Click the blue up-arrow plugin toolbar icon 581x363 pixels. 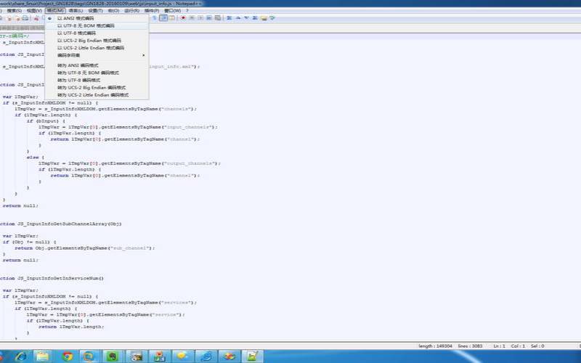point(238,17)
